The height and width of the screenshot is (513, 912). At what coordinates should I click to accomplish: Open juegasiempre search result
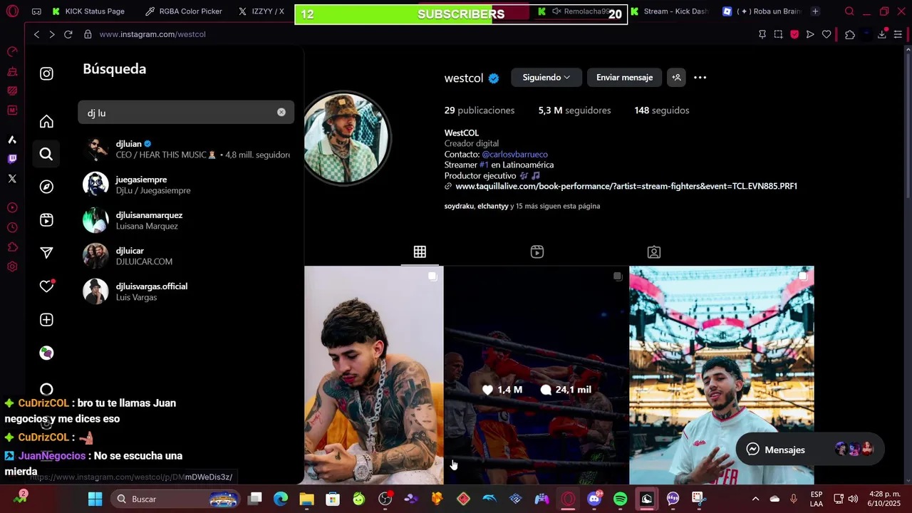[186, 185]
